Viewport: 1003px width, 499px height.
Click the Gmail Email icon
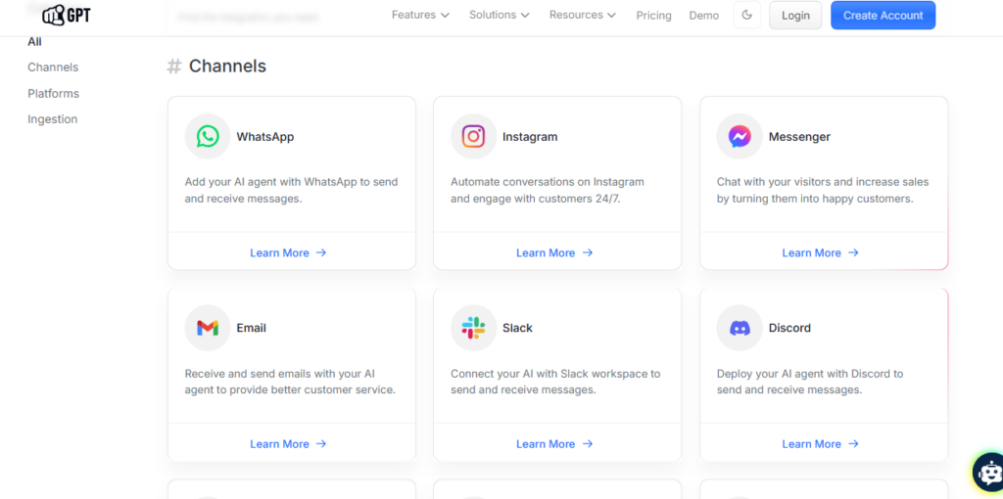pos(208,328)
